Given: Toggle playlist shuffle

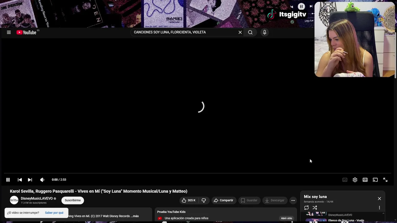Looking at the screenshot, I should pyautogui.click(x=315, y=208).
